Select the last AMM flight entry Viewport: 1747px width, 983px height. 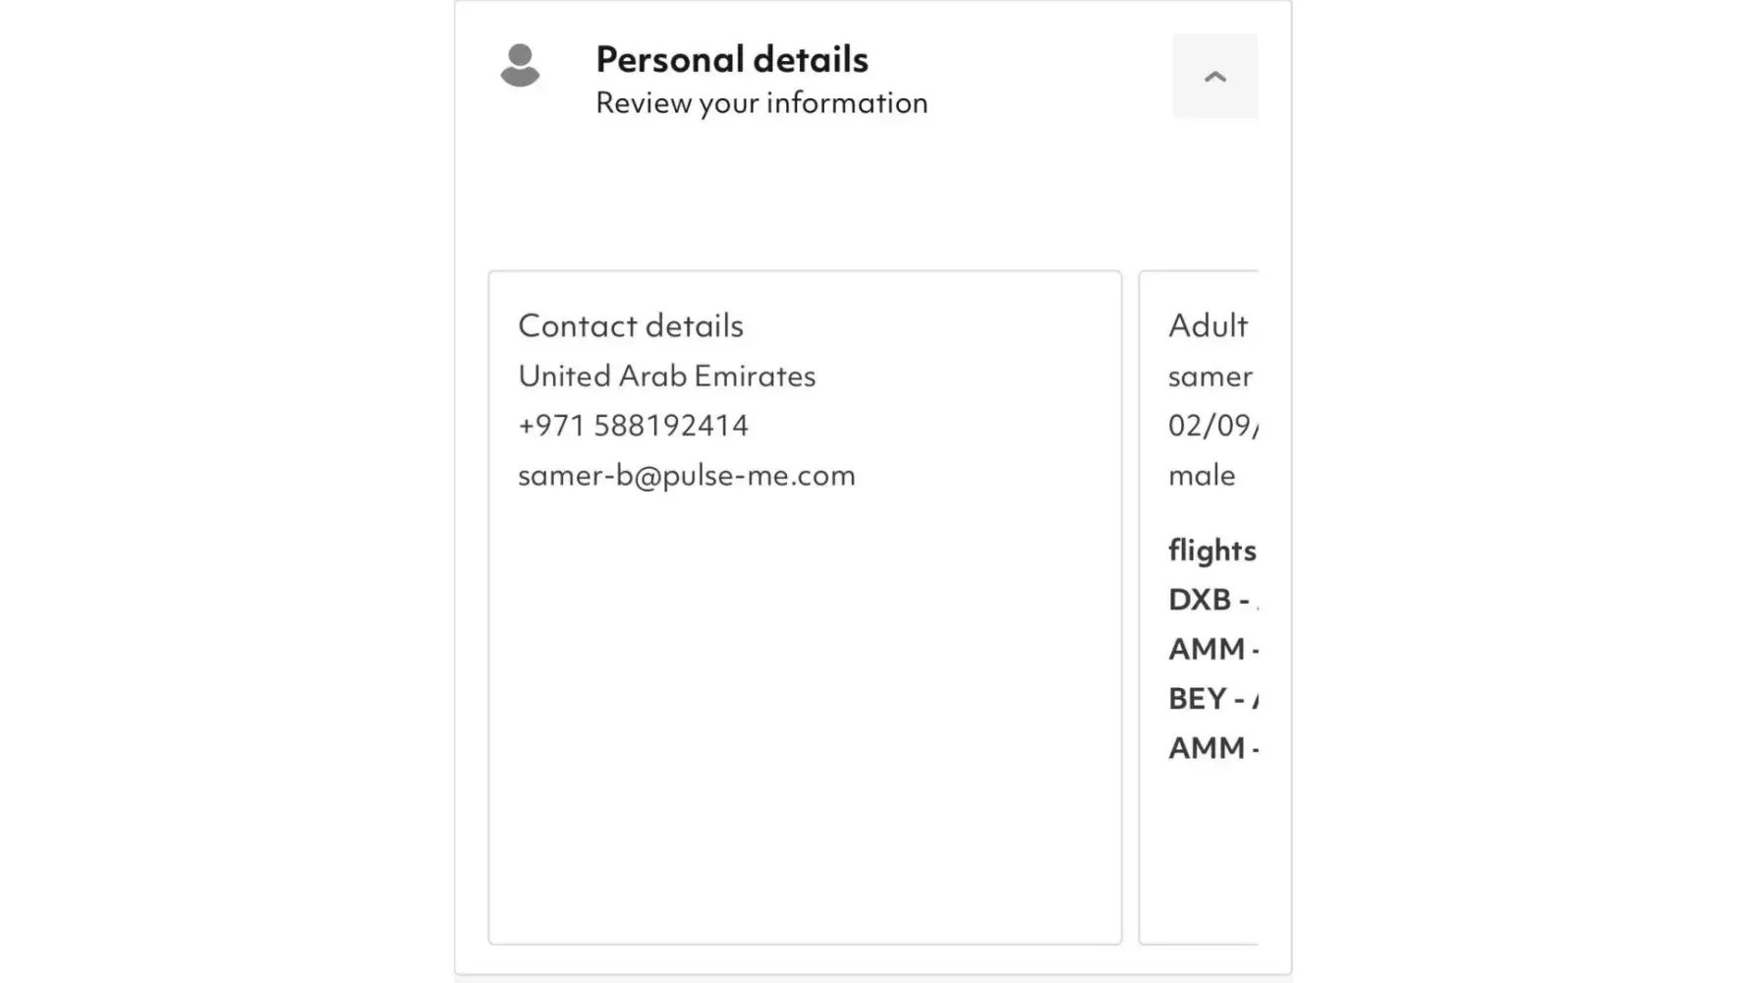pos(1212,748)
